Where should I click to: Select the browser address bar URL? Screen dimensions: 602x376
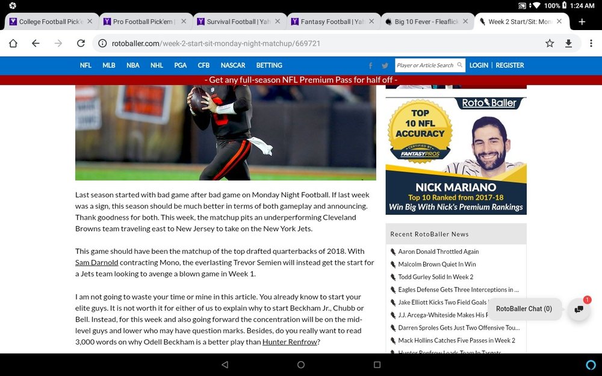[x=216, y=43]
